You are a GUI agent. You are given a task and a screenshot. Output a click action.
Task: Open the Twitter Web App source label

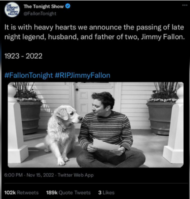(x=76, y=175)
